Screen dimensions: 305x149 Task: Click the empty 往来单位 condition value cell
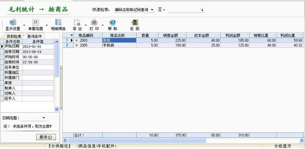tap(38, 67)
